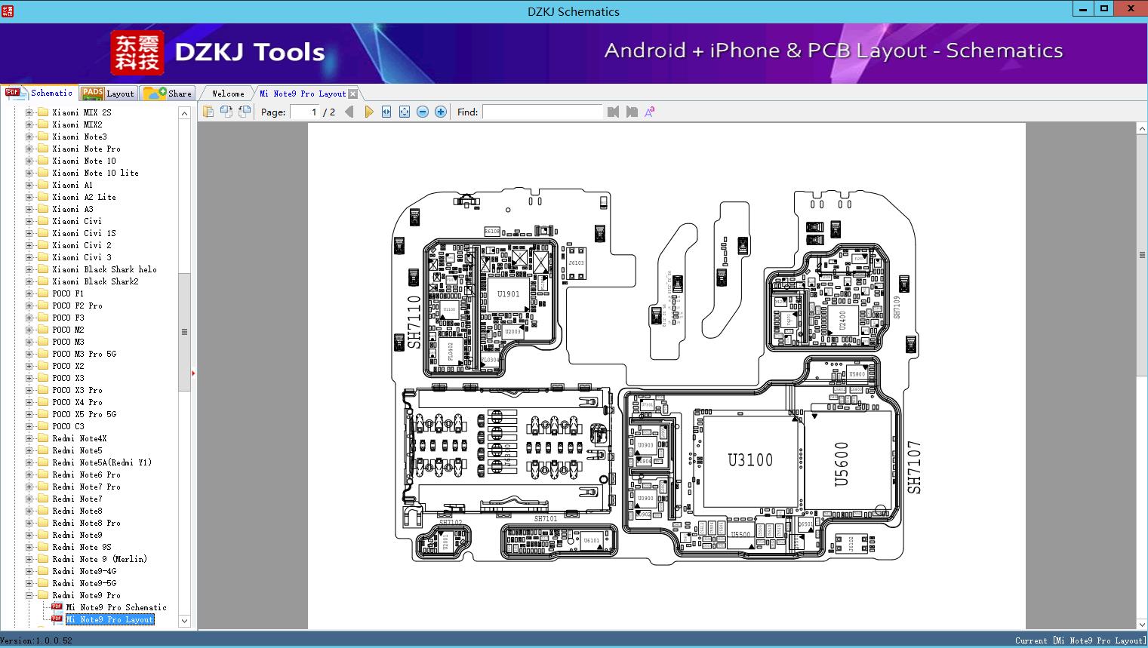This screenshot has height=648, width=1148.
Task: Expand the POCO X5 Pro 5G folder
Action: click(29, 414)
